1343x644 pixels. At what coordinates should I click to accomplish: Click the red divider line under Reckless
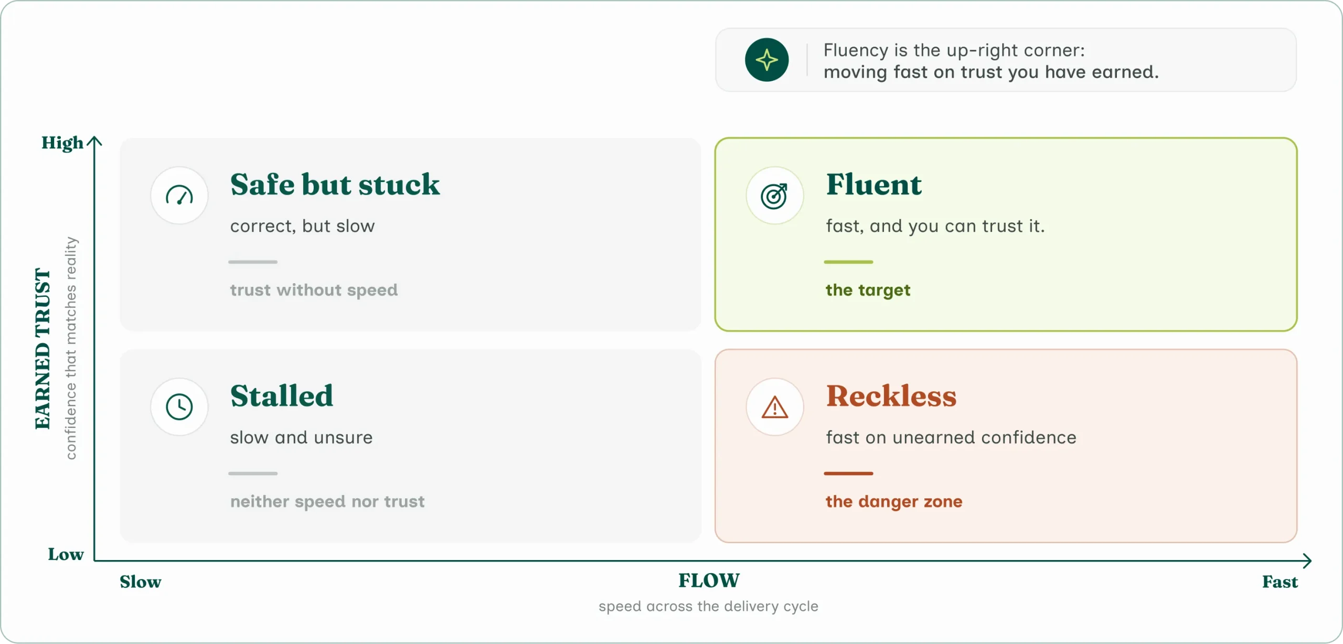[848, 473]
